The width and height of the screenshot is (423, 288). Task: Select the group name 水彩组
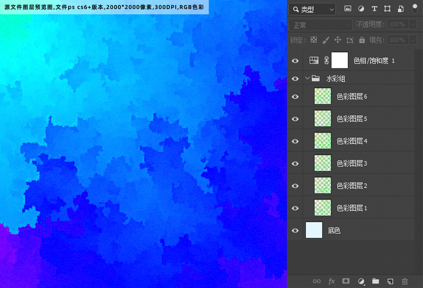tap(336, 79)
